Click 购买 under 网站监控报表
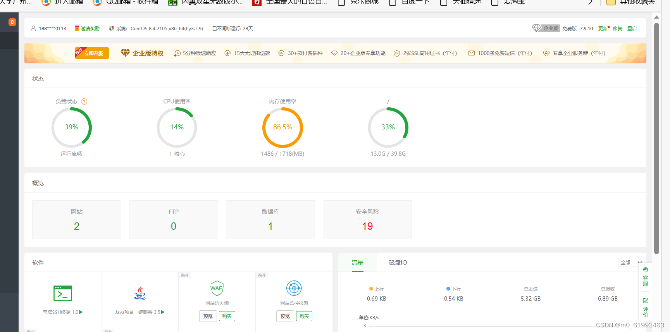The height and width of the screenshot is (332, 670). point(304,316)
